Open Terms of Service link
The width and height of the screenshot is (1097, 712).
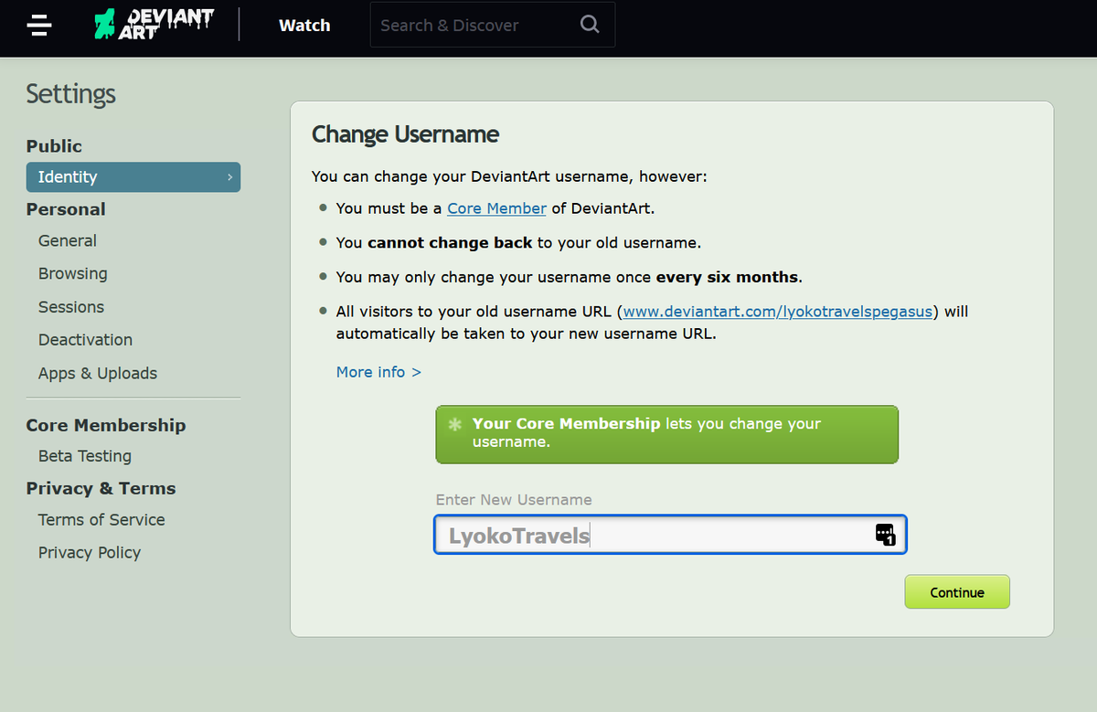101,519
